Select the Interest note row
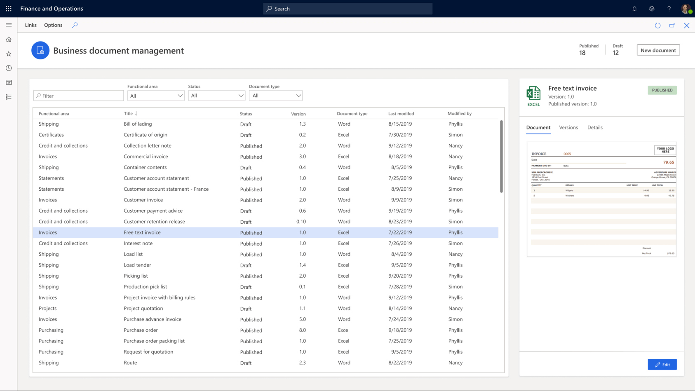 tap(265, 243)
